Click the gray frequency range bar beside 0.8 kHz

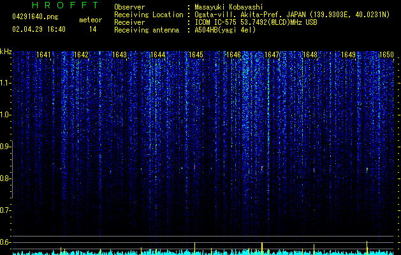[12, 169]
